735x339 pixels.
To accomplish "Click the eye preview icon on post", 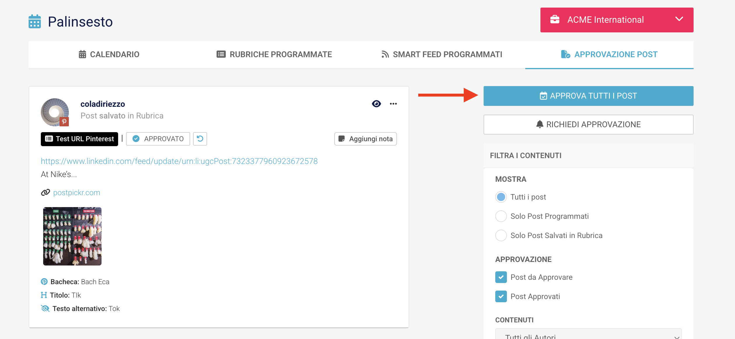I will (376, 104).
